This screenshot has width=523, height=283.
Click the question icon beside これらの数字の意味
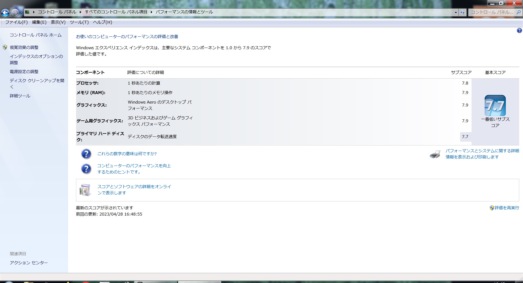(86, 154)
